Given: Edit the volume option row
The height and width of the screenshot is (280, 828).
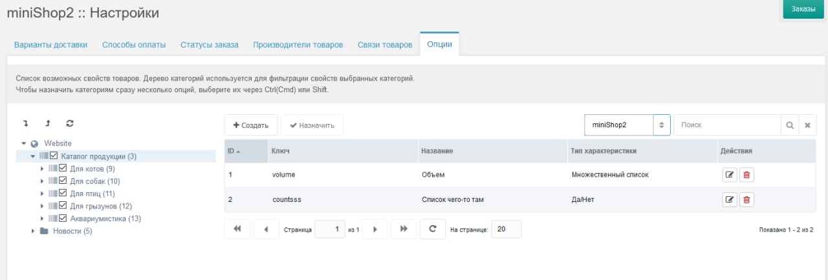Looking at the screenshot, I should pos(730,175).
